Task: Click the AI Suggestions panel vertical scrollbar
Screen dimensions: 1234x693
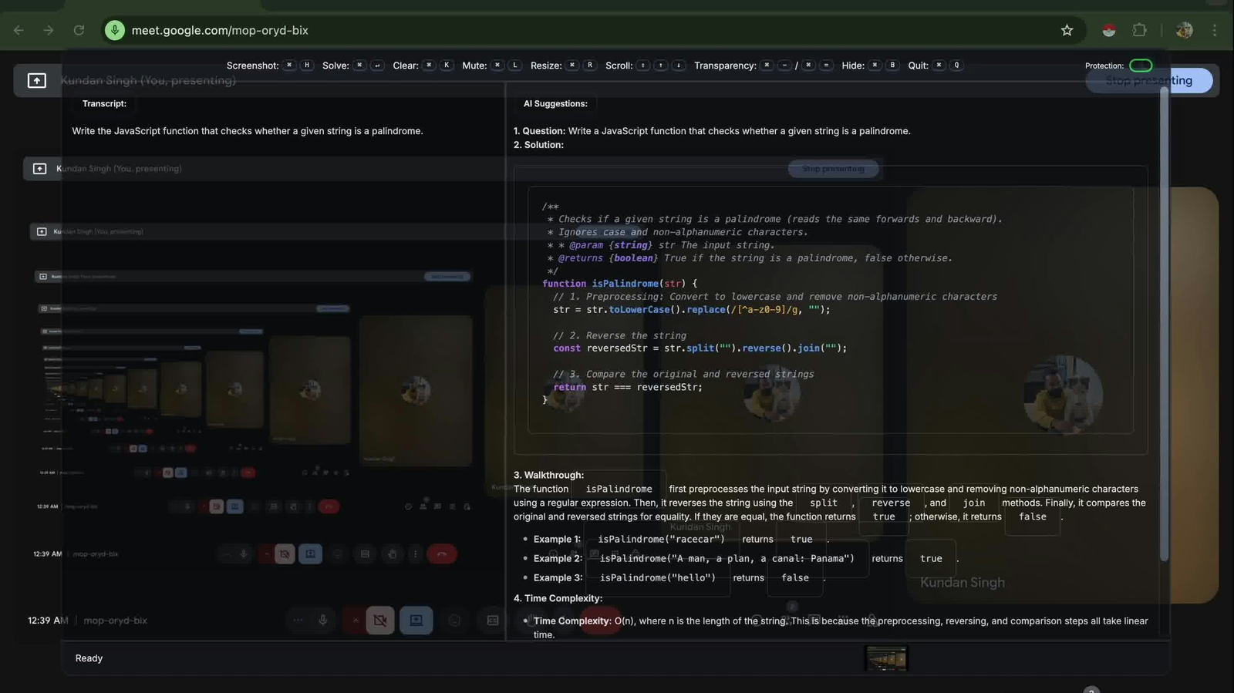Action: (1164, 324)
